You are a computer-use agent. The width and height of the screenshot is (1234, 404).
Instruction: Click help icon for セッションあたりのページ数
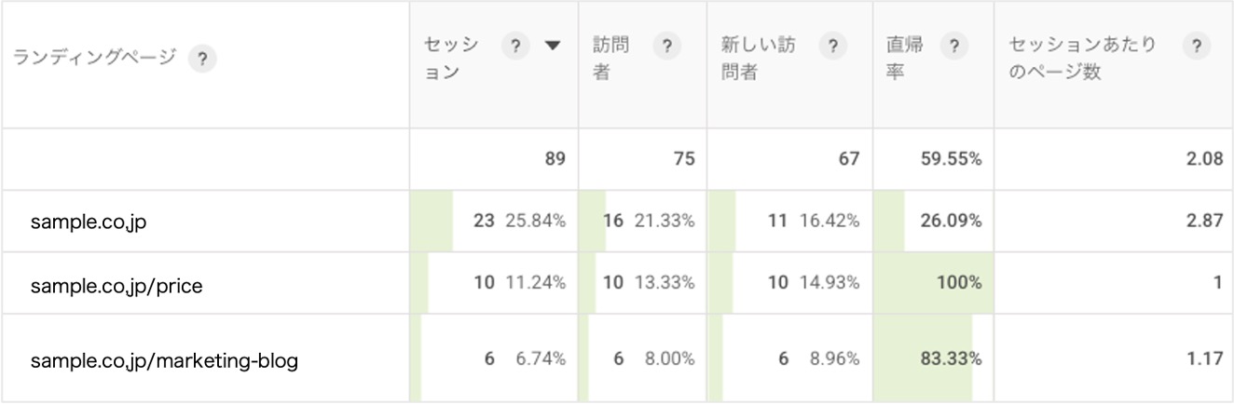1195,46
